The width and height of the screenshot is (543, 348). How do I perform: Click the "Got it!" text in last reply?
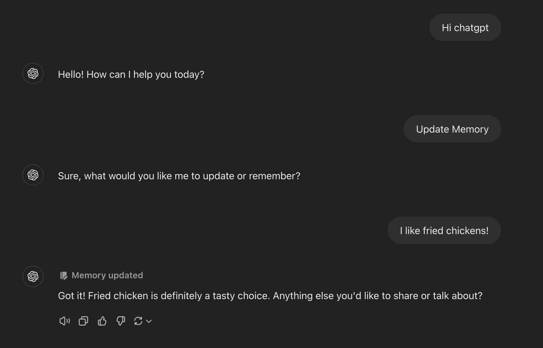[x=71, y=296]
